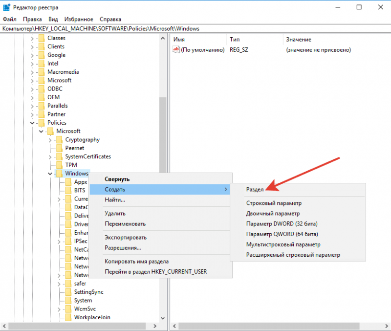Click the ODBC folder icon
Image resolution: width=391 pixels, height=331 pixels.
click(x=42, y=89)
